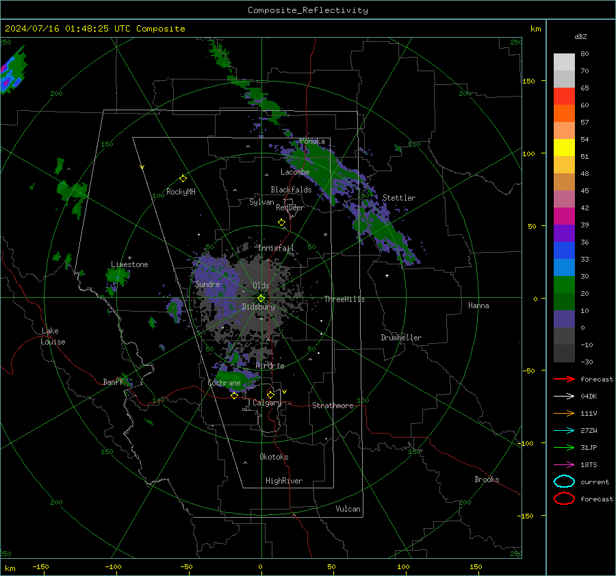Click the Olds city label

(x=261, y=285)
